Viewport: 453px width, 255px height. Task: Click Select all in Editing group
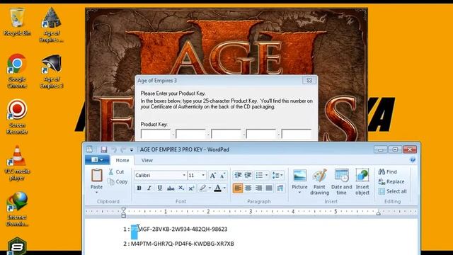click(393, 191)
